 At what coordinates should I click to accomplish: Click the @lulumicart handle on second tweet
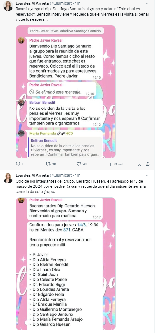click(x=60, y=175)
